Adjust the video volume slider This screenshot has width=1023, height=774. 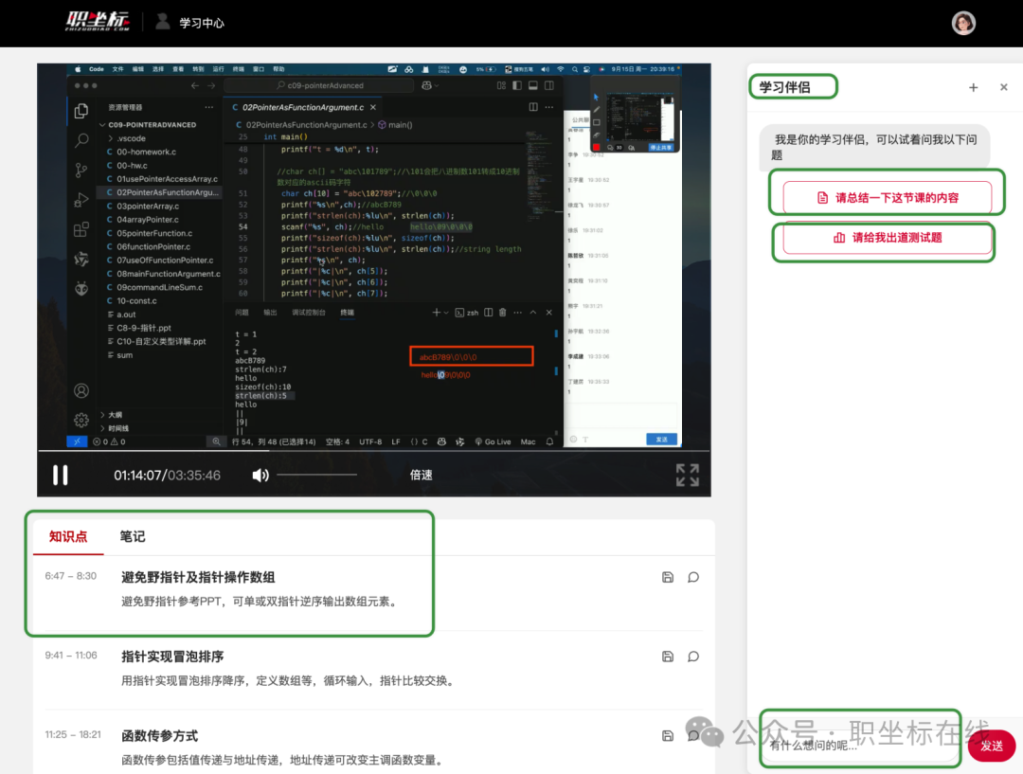(316, 475)
